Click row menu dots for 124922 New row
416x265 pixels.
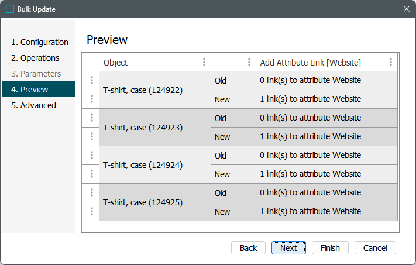point(91,99)
